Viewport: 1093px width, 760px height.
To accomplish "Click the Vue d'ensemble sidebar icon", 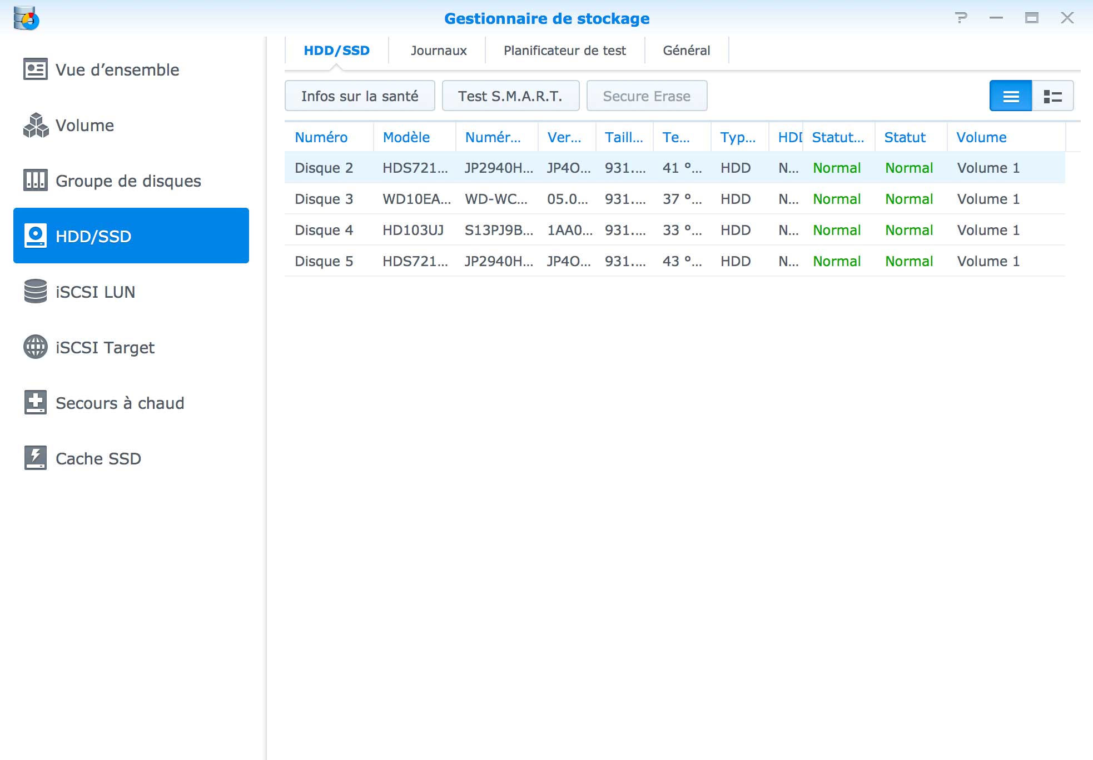I will [35, 69].
